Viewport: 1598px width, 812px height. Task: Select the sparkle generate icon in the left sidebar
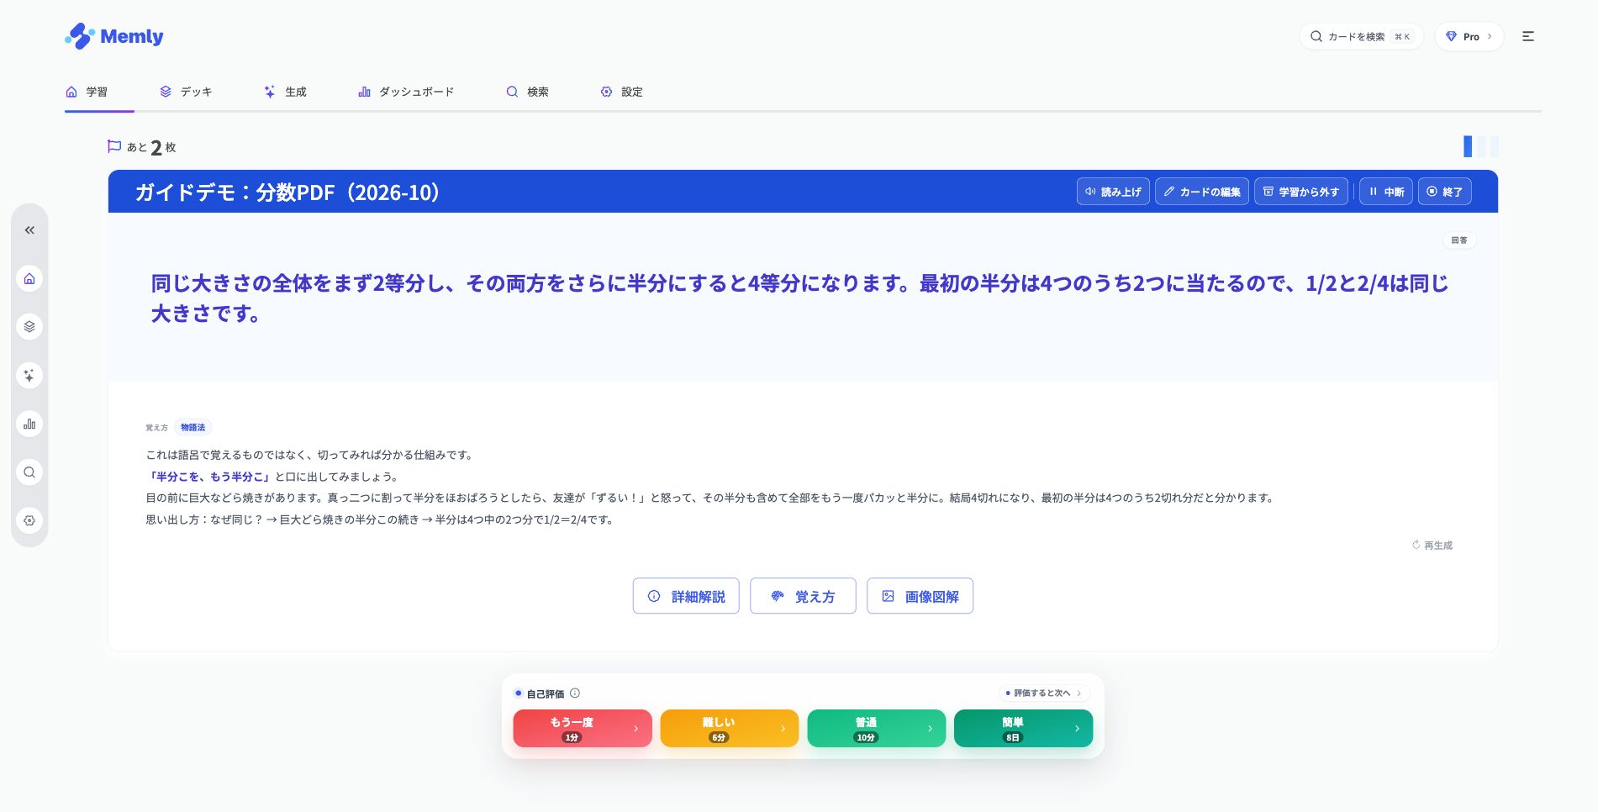[29, 376]
